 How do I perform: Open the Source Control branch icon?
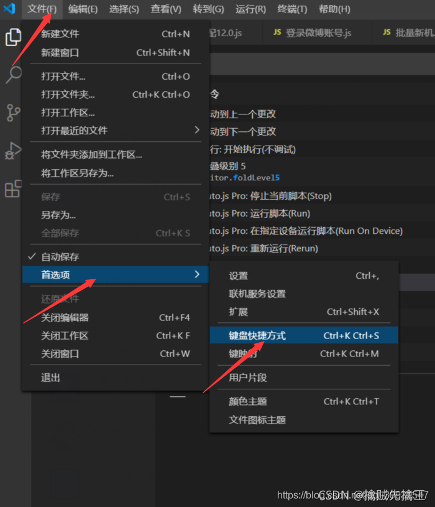(13, 113)
